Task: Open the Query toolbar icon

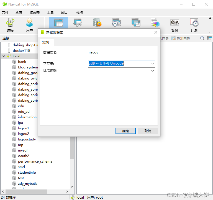Action: coord(136,22)
